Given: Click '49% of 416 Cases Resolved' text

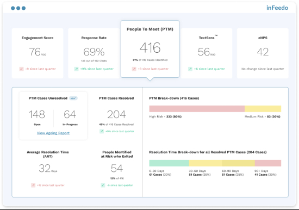Looking at the screenshot, I should coord(116,125).
